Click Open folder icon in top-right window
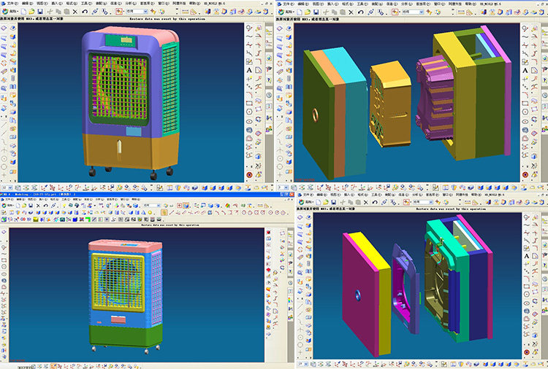This screenshot has width=548, height=369. [x=308, y=12]
